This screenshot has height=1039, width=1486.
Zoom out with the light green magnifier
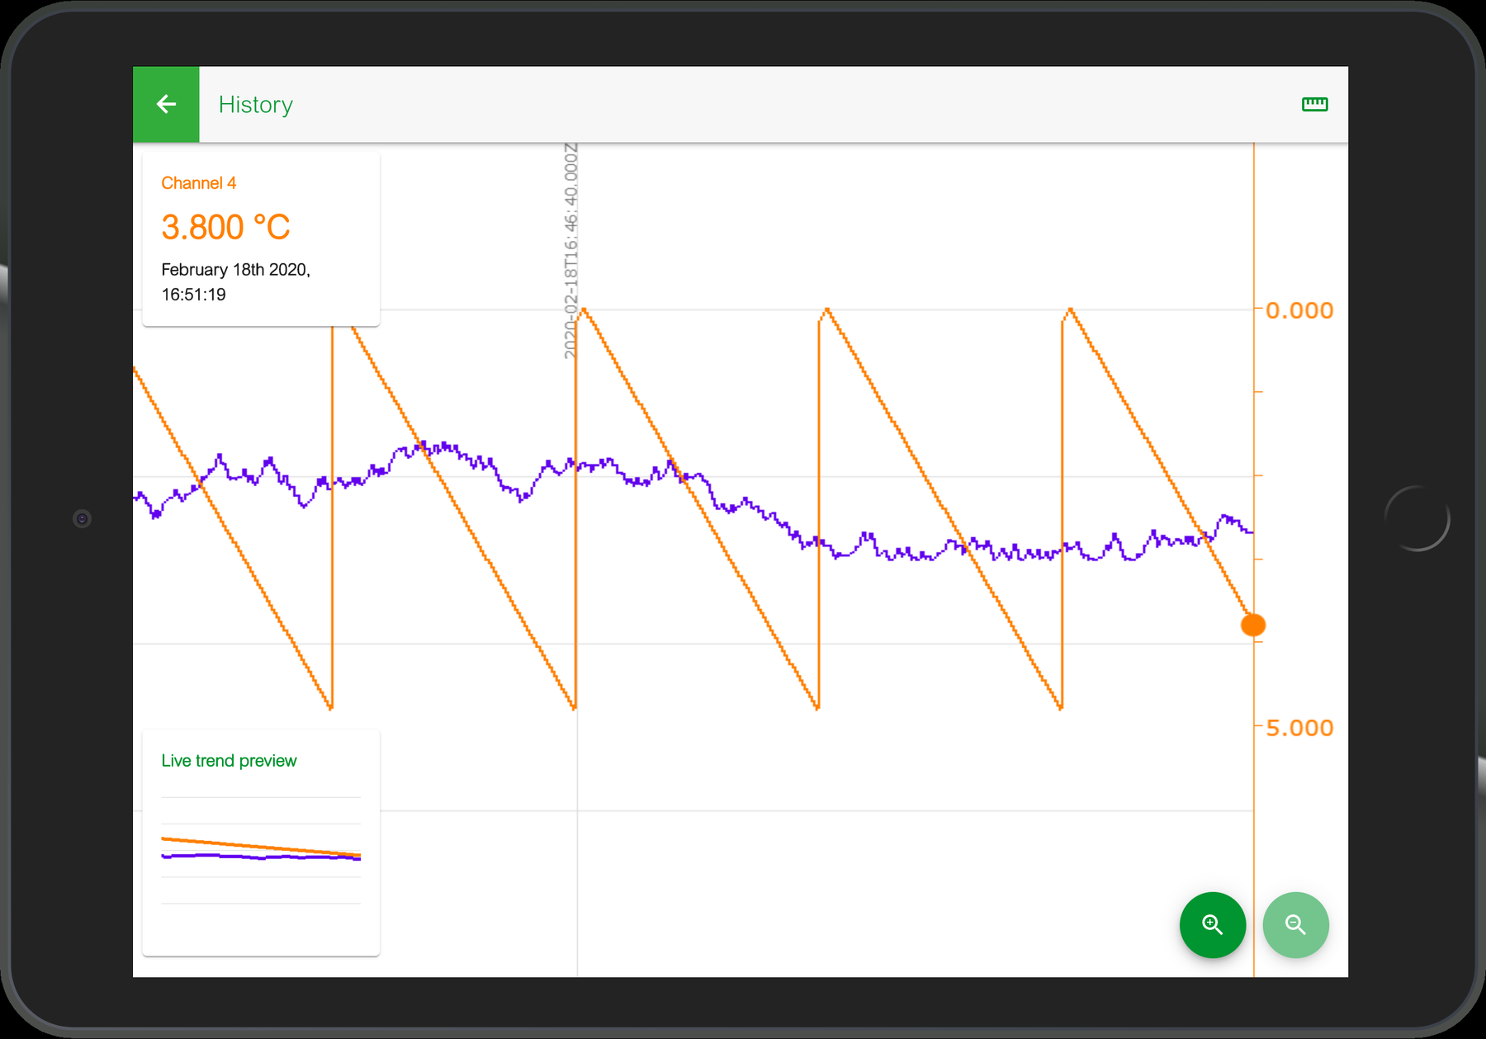pyautogui.click(x=1295, y=924)
